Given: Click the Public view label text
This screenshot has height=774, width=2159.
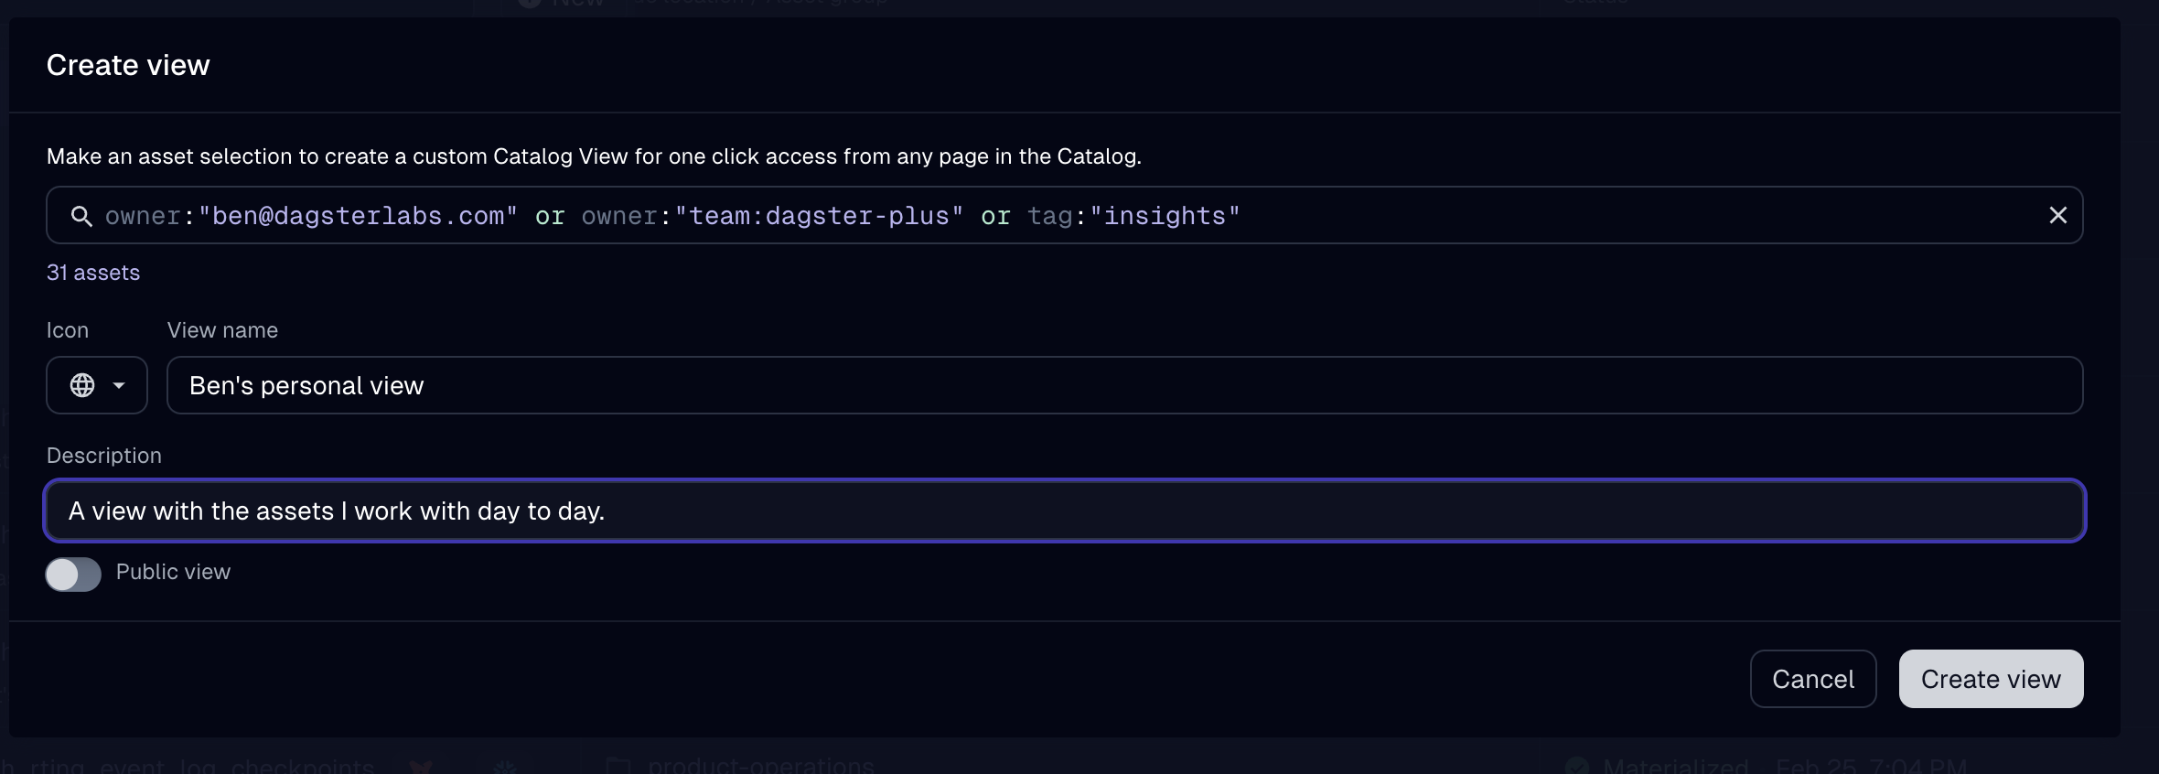Looking at the screenshot, I should [x=173, y=572].
